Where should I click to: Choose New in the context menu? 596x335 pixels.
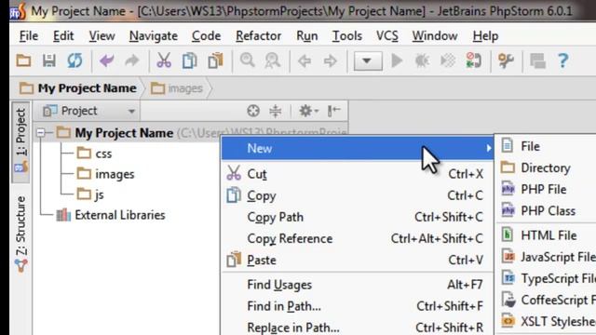pyautogui.click(x=358, y=148)
